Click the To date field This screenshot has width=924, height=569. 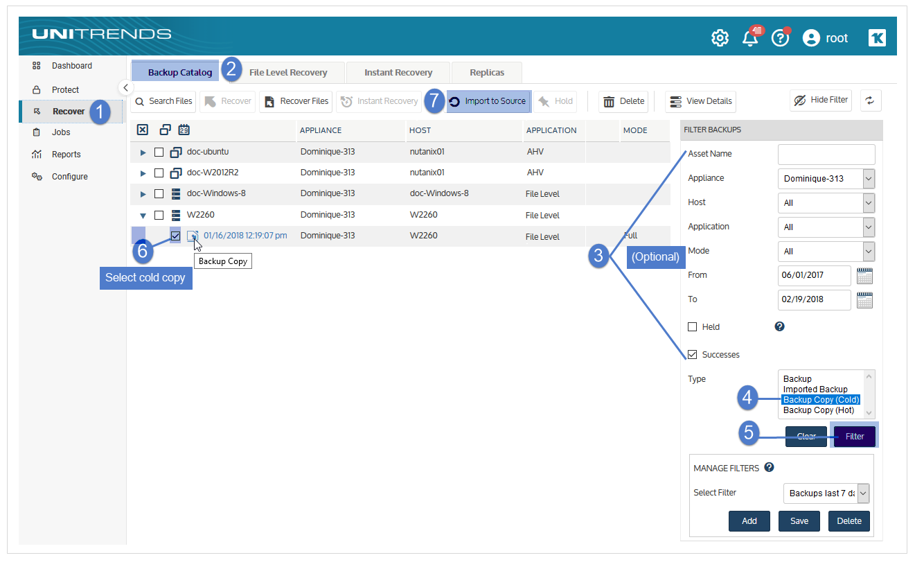coord(815,300)
